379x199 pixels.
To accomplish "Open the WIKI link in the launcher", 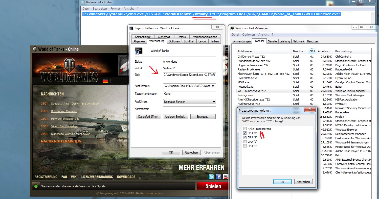I will [x=74, y=177].
